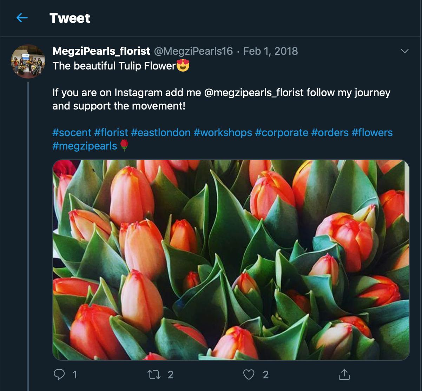
Task: Open the reply speech bubble icon
Action: (x=59, y=375)
